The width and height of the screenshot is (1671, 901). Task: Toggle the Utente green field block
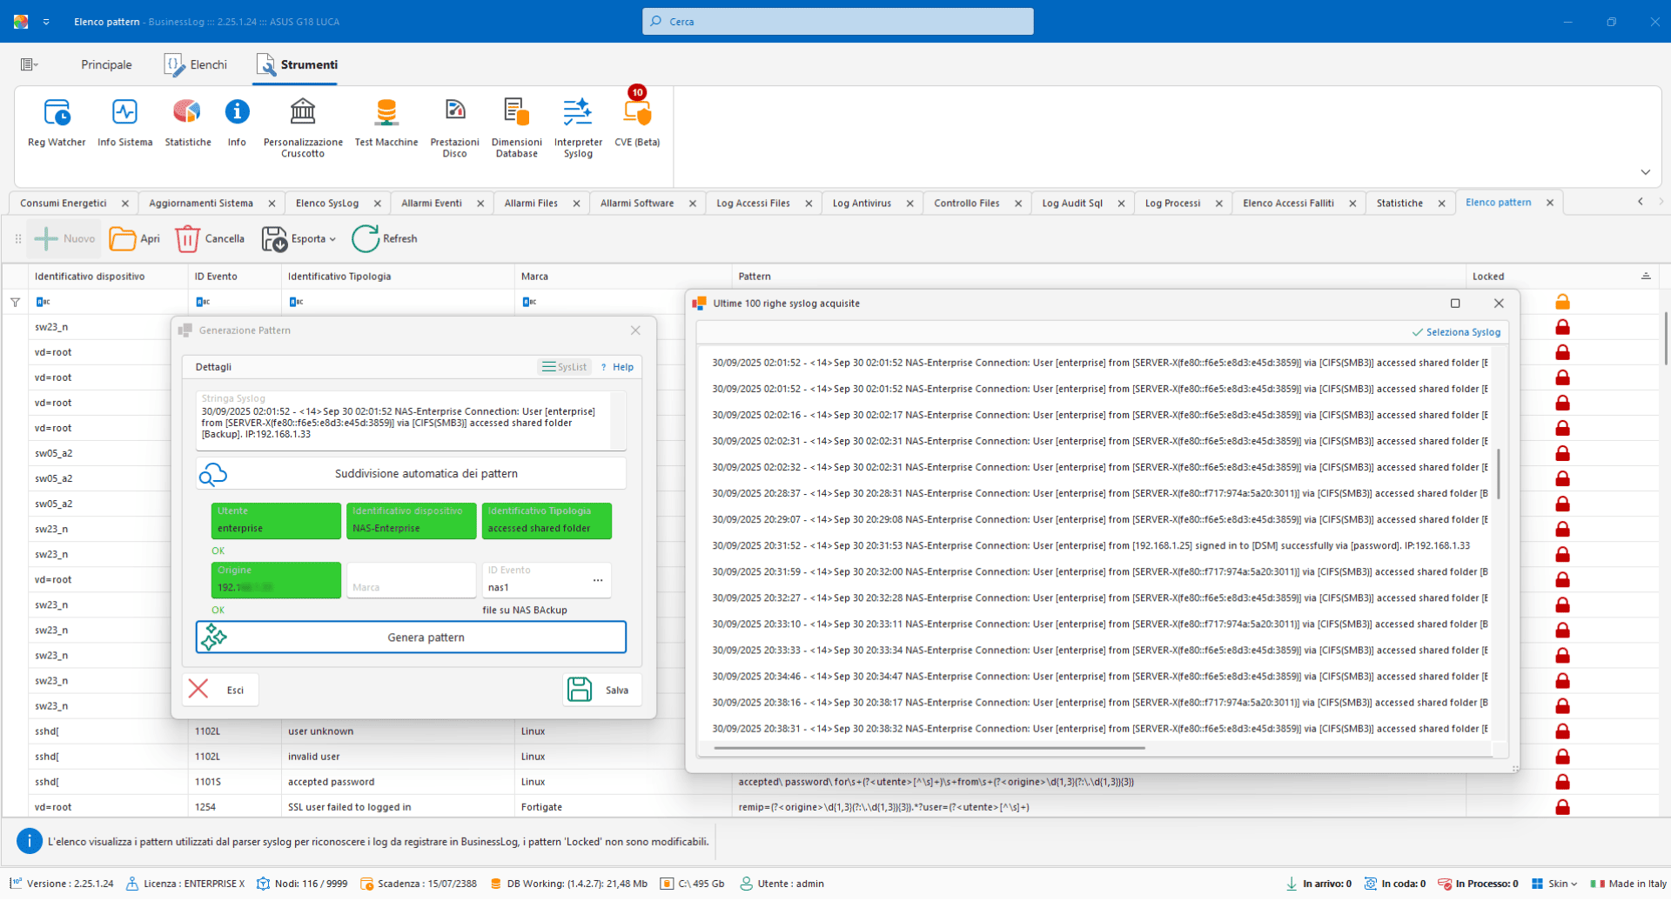click(x=276, y=520)
